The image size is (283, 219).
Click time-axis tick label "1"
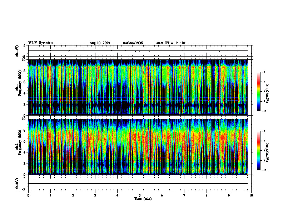pyautogui.click(x=50, y=195)
